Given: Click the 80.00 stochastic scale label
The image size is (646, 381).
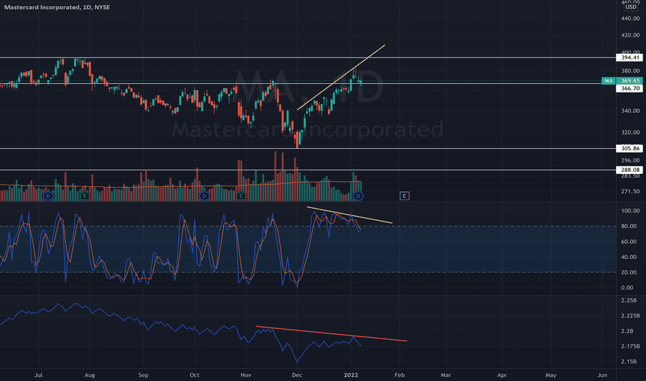Looking at the screenshot, I should tap(629, 226).
